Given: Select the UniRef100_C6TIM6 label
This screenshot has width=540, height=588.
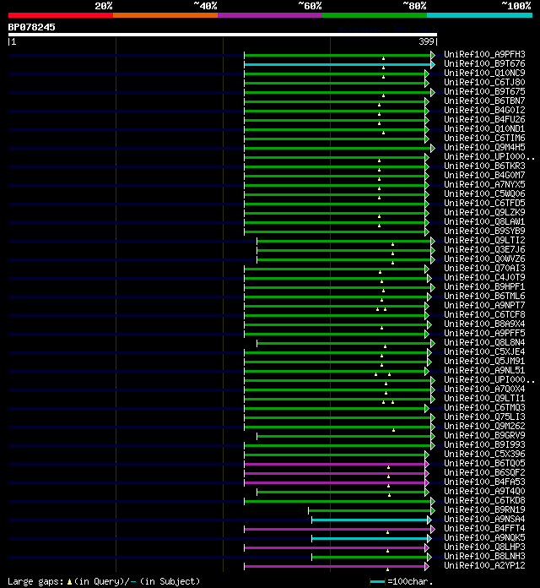Looking at the screenshot, I should pos(484,138).
